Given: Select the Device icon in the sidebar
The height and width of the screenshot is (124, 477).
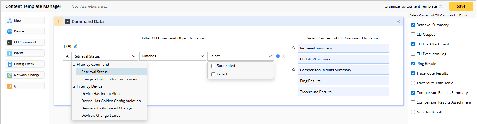Looking at the screenshot, I should click(10, 32).
